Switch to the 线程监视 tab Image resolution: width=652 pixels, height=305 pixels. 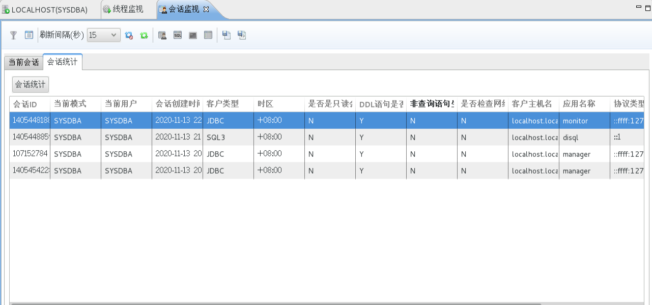click(123, 10)
